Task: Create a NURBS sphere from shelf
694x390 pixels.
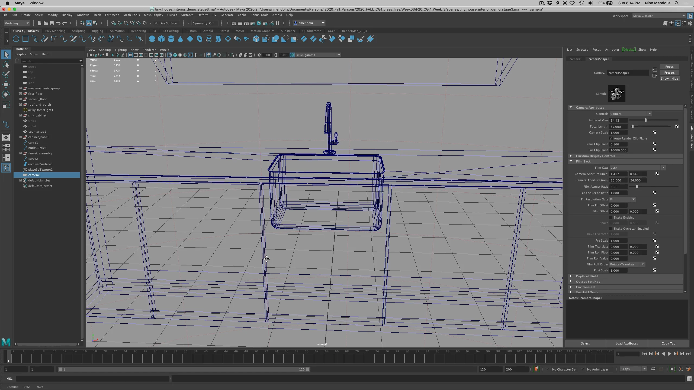Action: tap(152, 39)
